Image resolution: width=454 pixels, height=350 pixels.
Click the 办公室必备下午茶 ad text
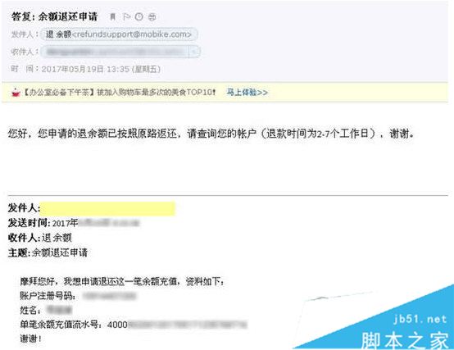(58, 93)
